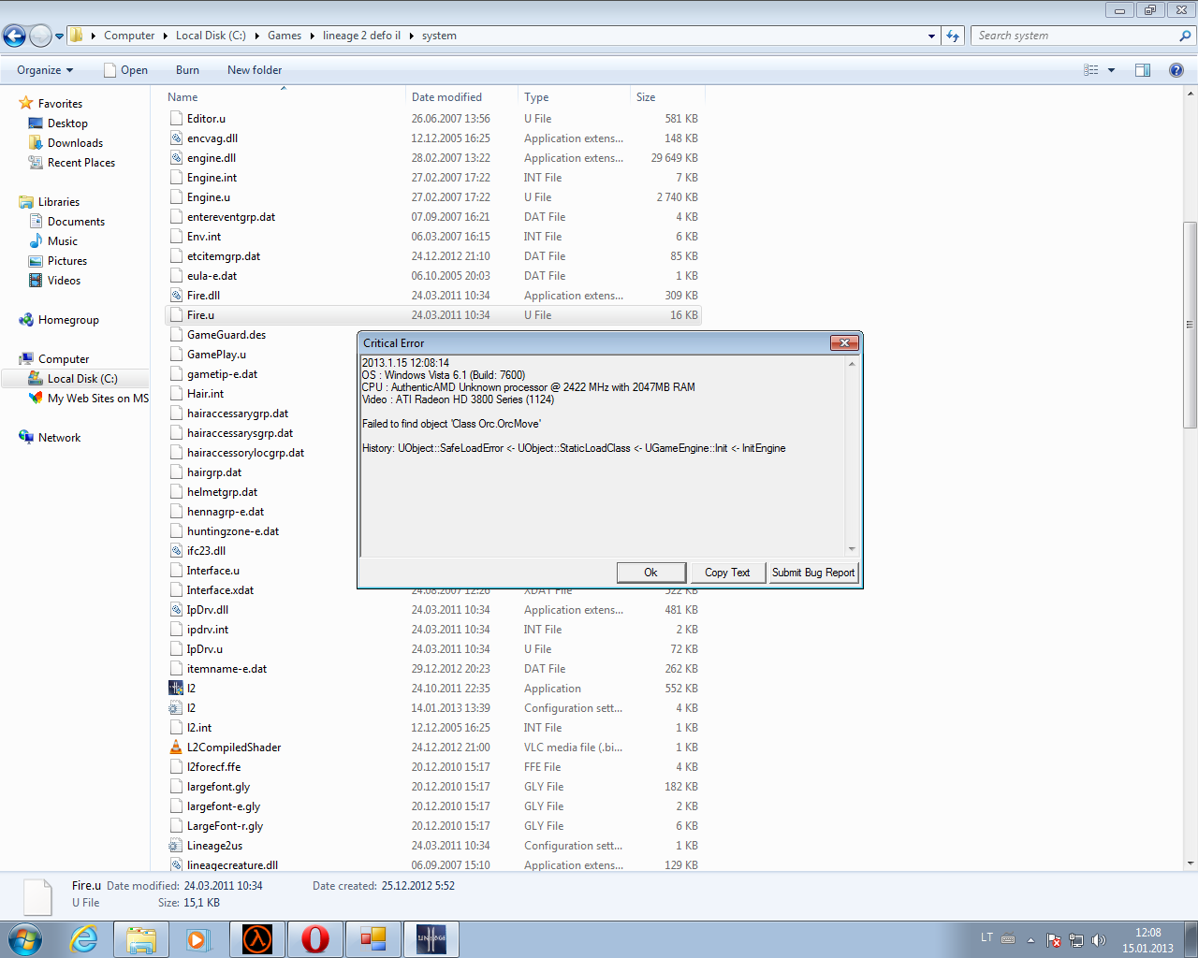This screenshot has height=958, width=1198.
Task: Select Documents library
Action: [76, 222]
